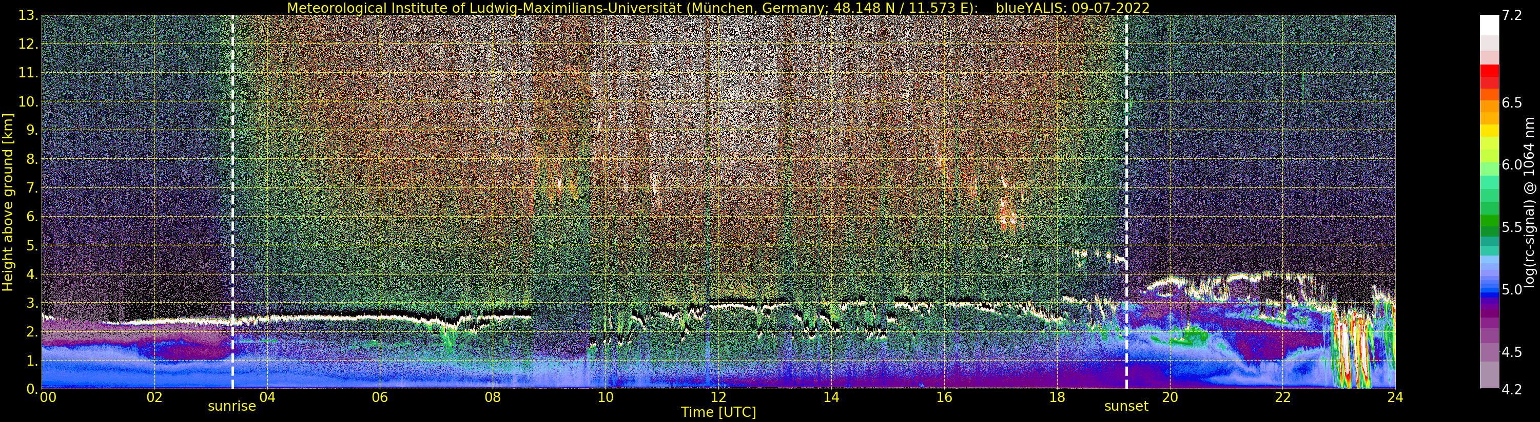Click the height tick label '12.'
The height and width of the screenshot is (422, 1540).
pos(28,44)
